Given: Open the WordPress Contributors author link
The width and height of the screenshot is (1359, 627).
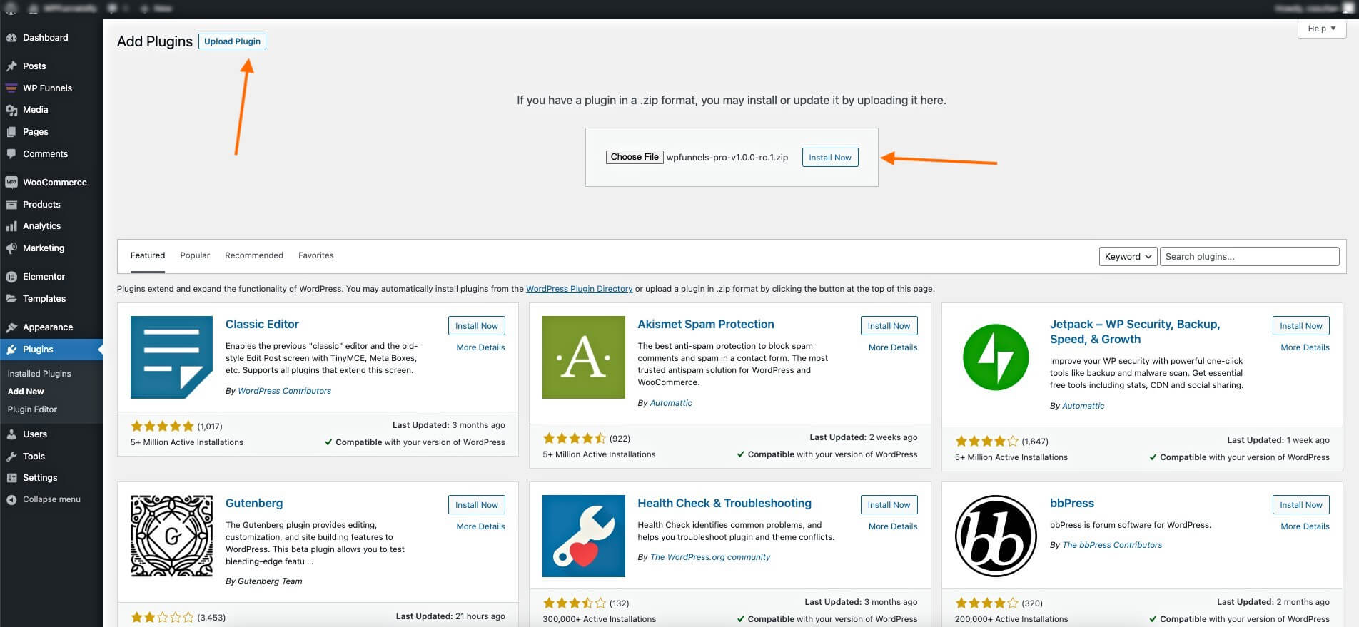Looking at the screenshot, I should coord(284,391).
